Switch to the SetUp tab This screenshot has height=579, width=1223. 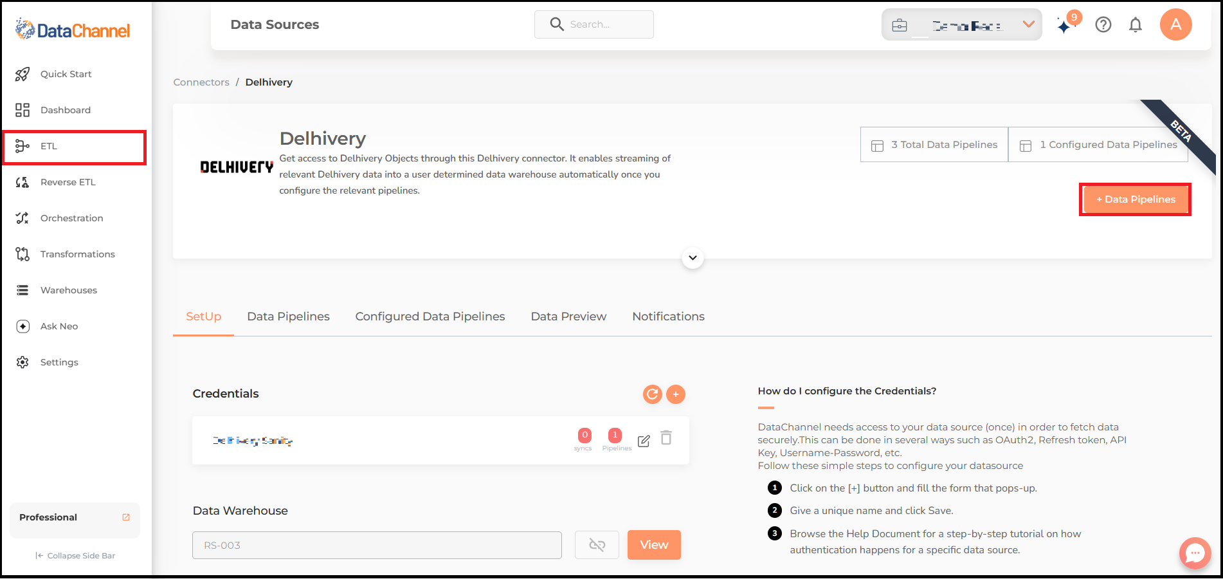pyautogui.click(x=203, y=317)
